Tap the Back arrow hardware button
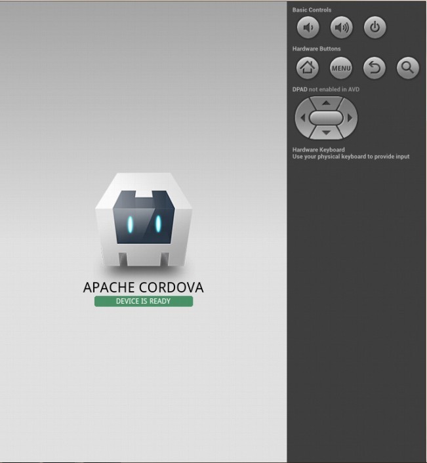427x463 pixels. 374,68
